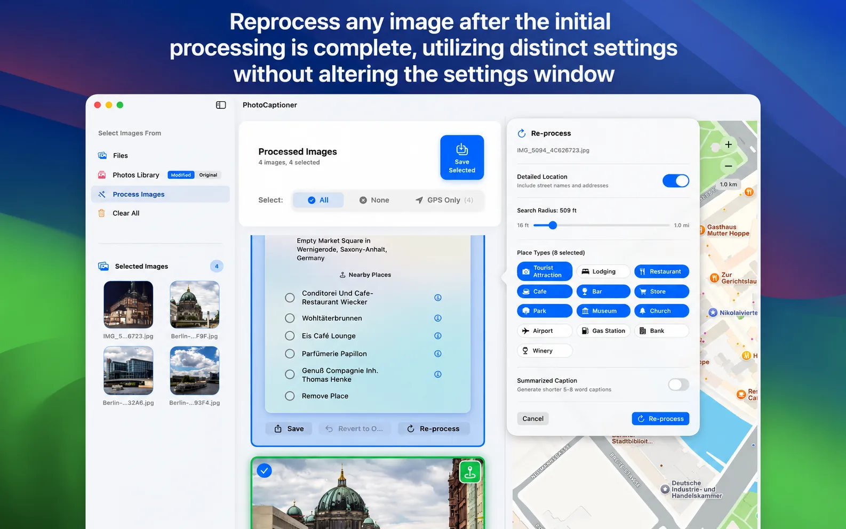Screen dimensions: 846x529
Task: Click the restaurant marker near map top
Action: tap(749, 192)
